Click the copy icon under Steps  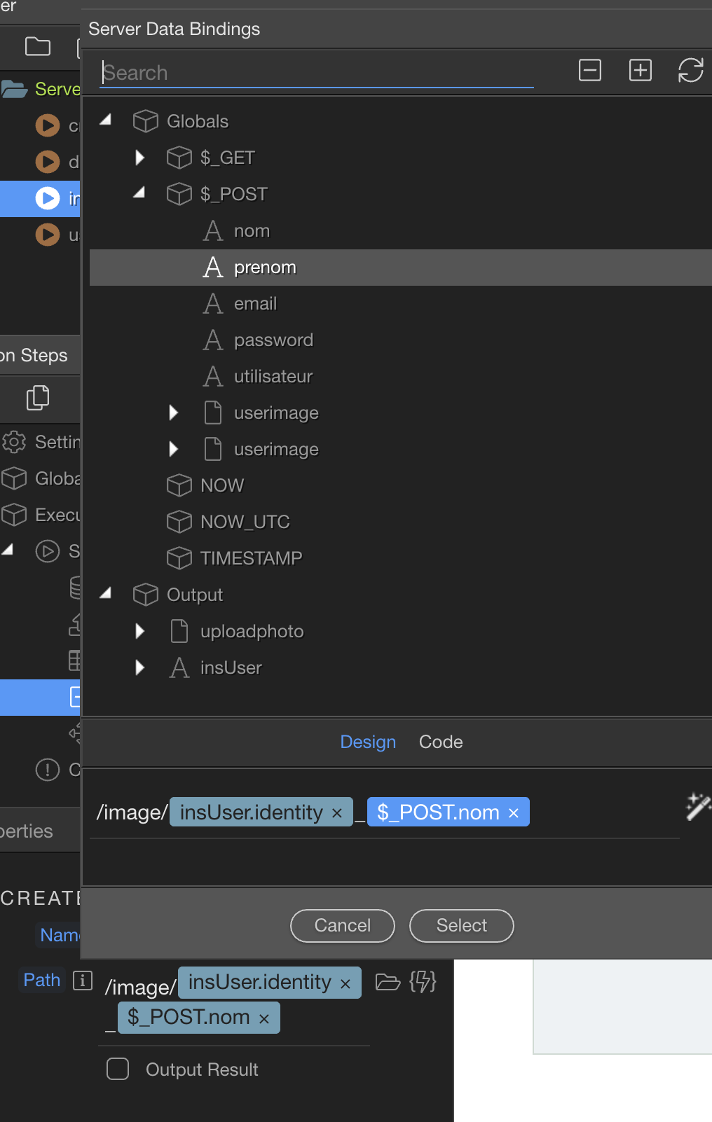[x=38, y=398]
